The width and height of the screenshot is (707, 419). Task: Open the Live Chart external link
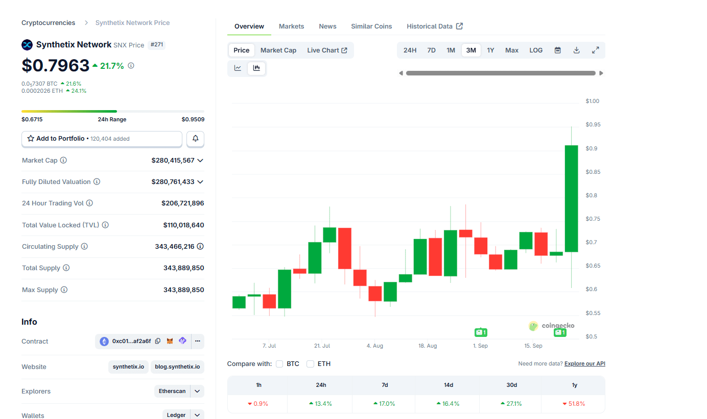(327, 50)
